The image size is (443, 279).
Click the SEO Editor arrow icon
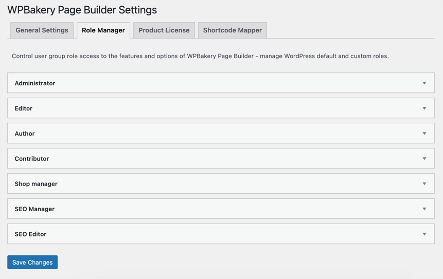click(424, 234)
